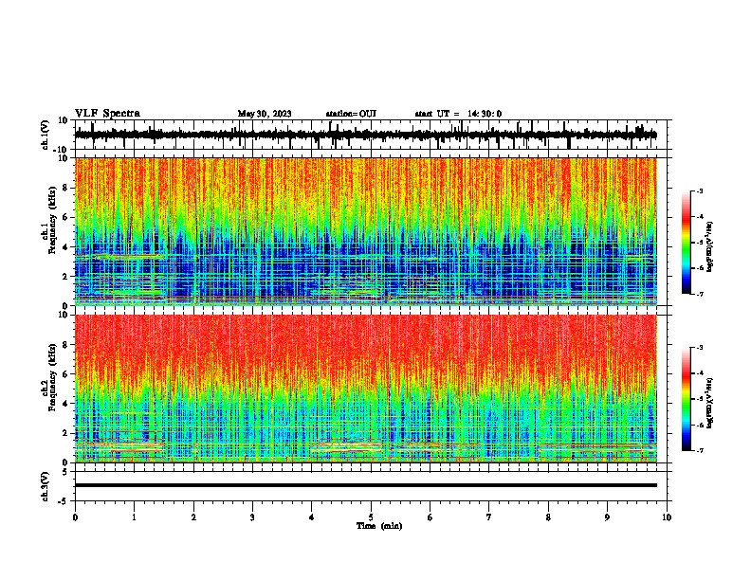
Task: Click the ch.1 color bar log(PSD) label
Action: tap(709, 246)
